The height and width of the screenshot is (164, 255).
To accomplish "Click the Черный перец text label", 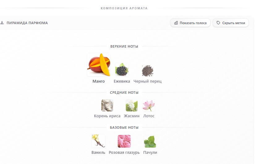I will 147,81.
